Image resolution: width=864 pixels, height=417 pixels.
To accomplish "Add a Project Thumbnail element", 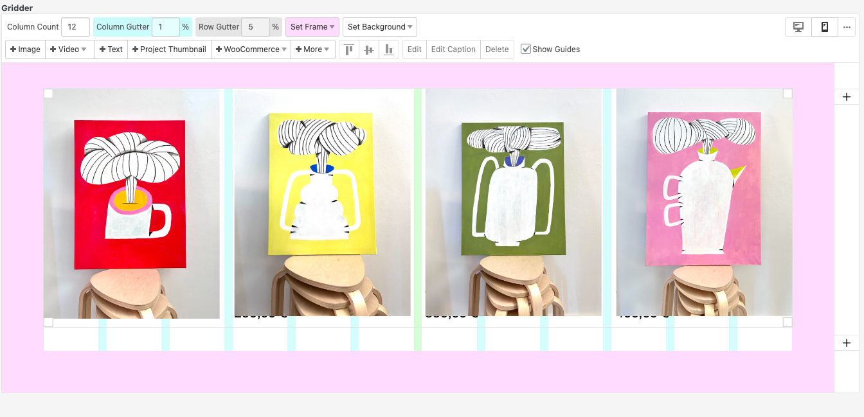I will tap(169, 49).
